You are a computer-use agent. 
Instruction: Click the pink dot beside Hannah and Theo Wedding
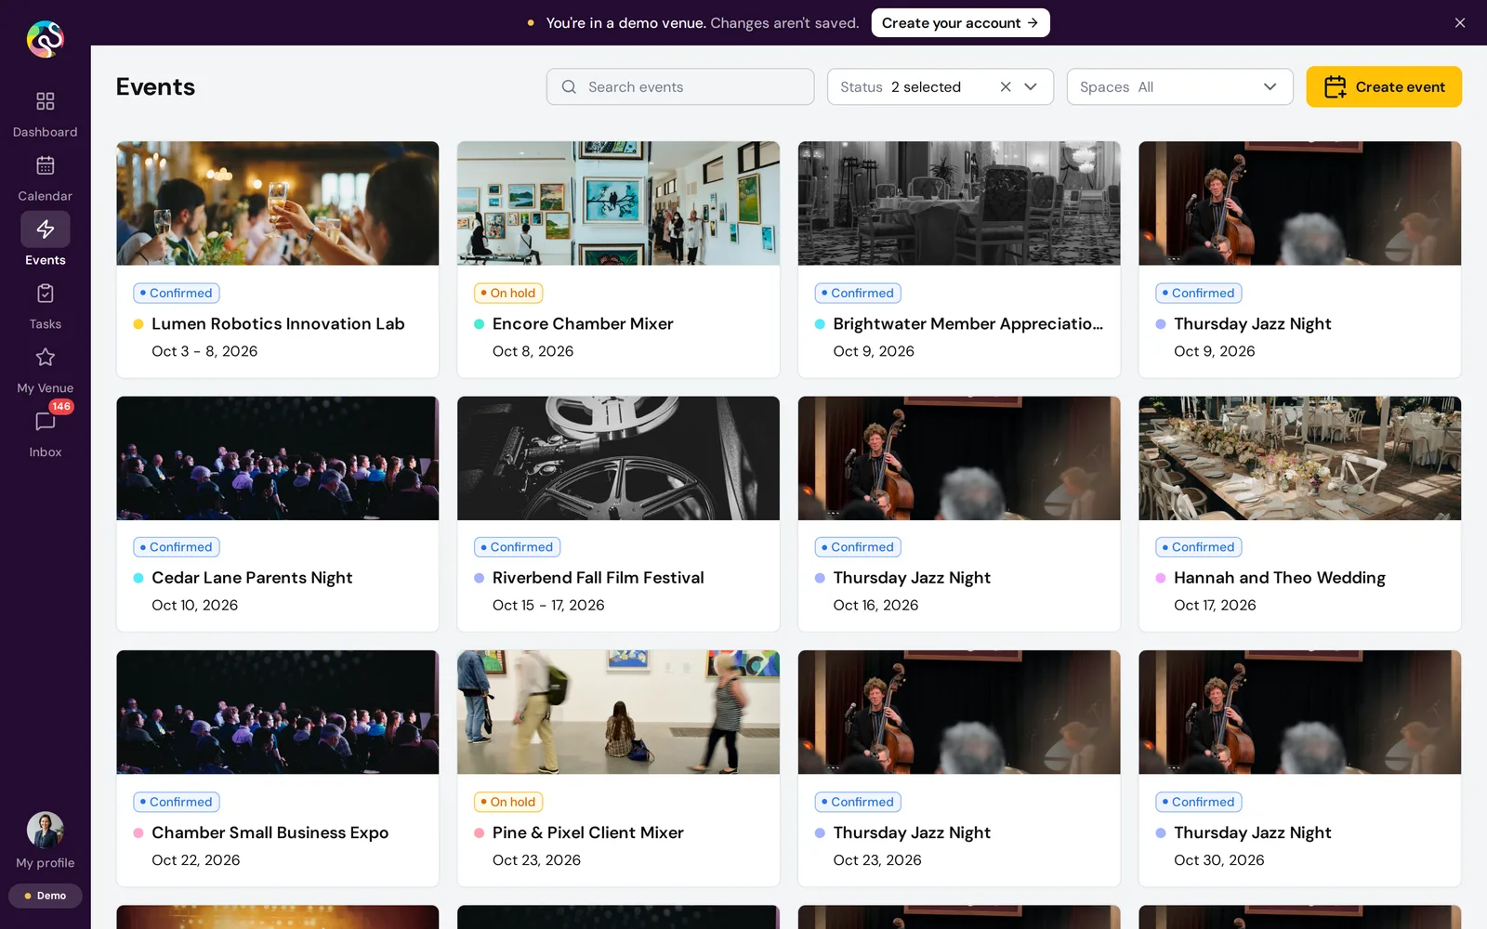tap(1161, 578)
